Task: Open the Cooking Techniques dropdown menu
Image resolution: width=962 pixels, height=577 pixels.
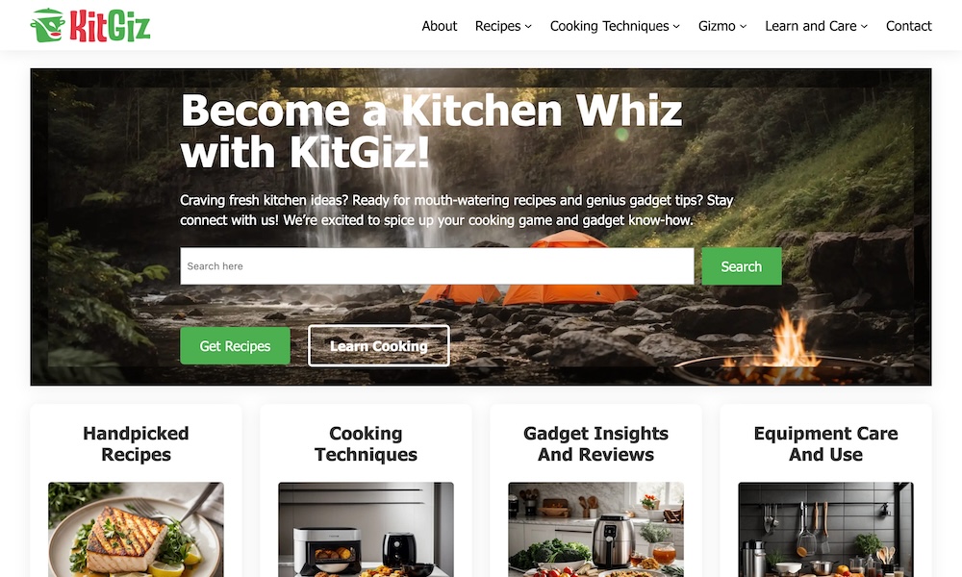Action: (615, 26)
